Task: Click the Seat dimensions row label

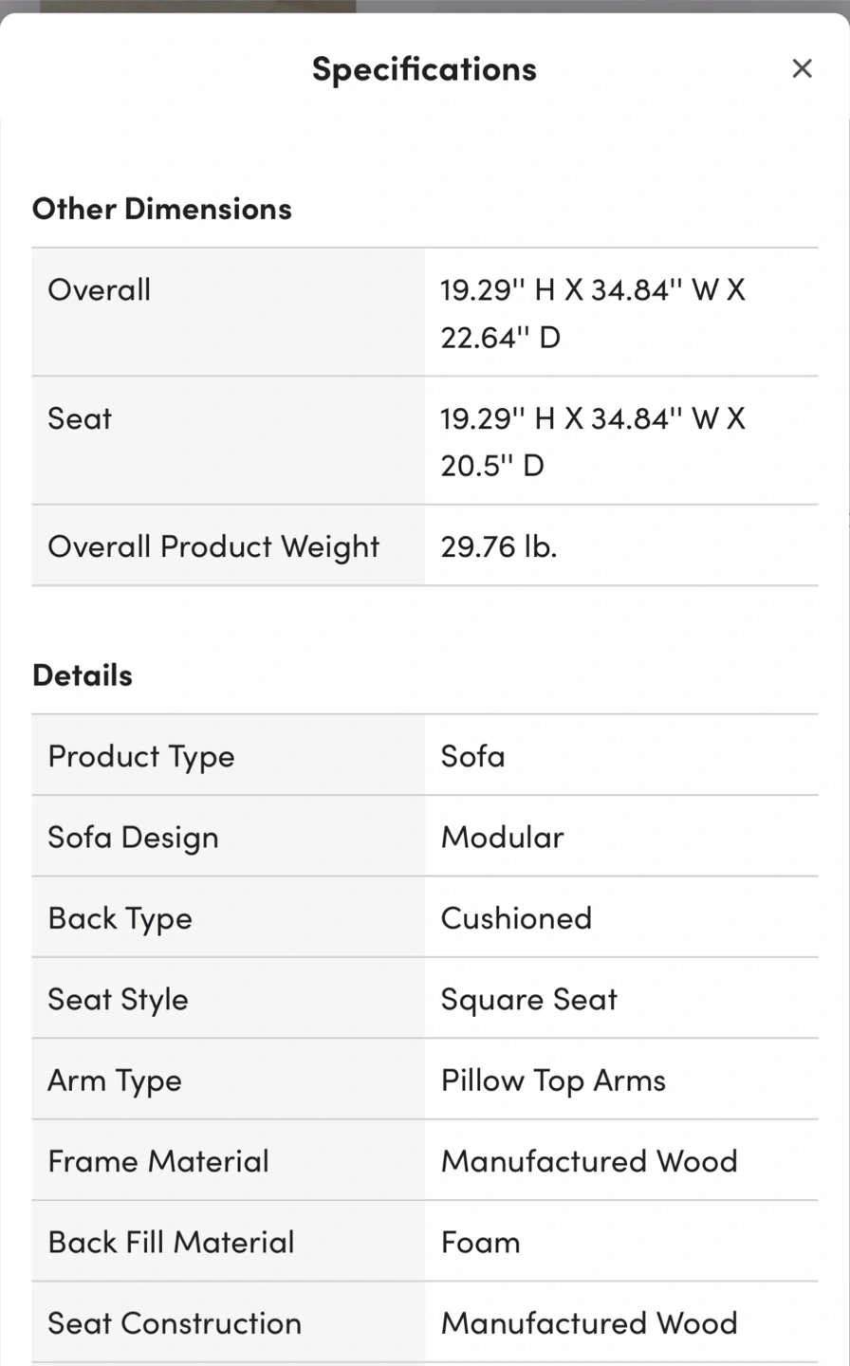Action: (x=80, y=418)
